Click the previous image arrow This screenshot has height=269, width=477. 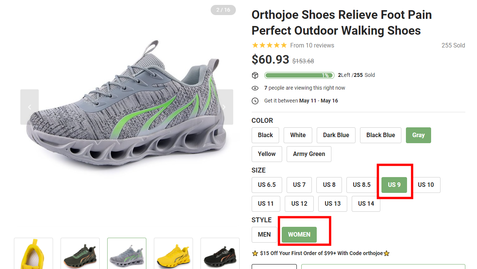pos(29,107)
